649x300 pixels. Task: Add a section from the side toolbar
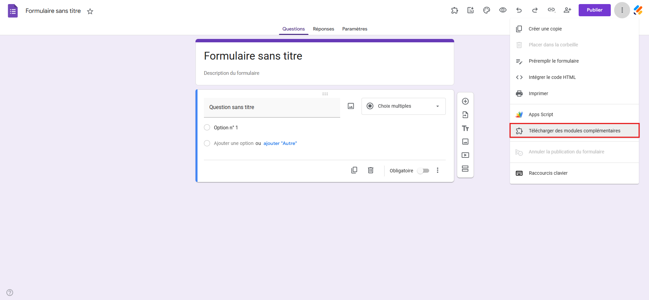click(465, 169)
